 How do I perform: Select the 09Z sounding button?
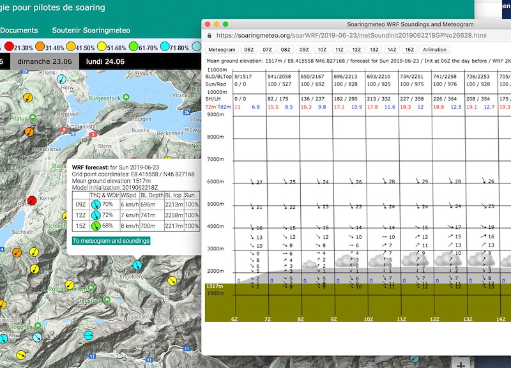click(304, 50)
